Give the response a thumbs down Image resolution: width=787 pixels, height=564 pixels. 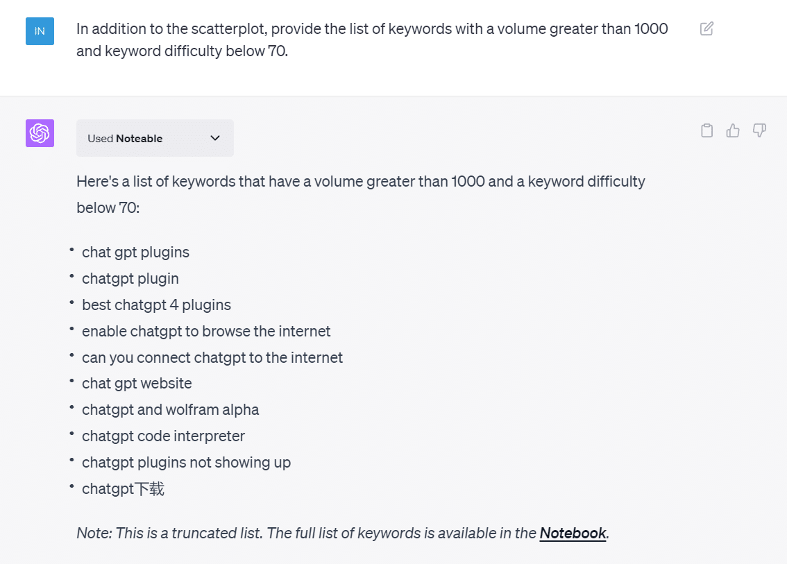click(759, 130)
